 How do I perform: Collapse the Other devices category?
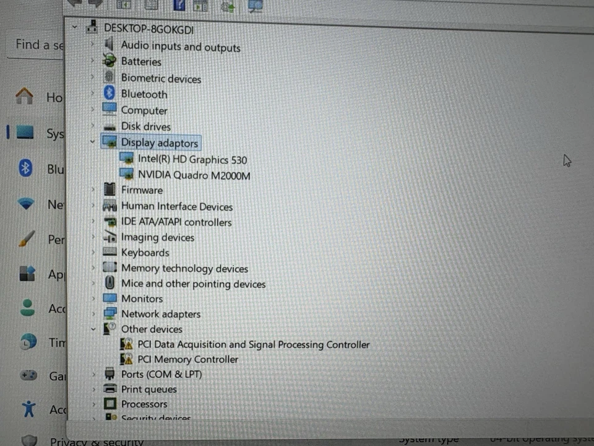point(93,329)
